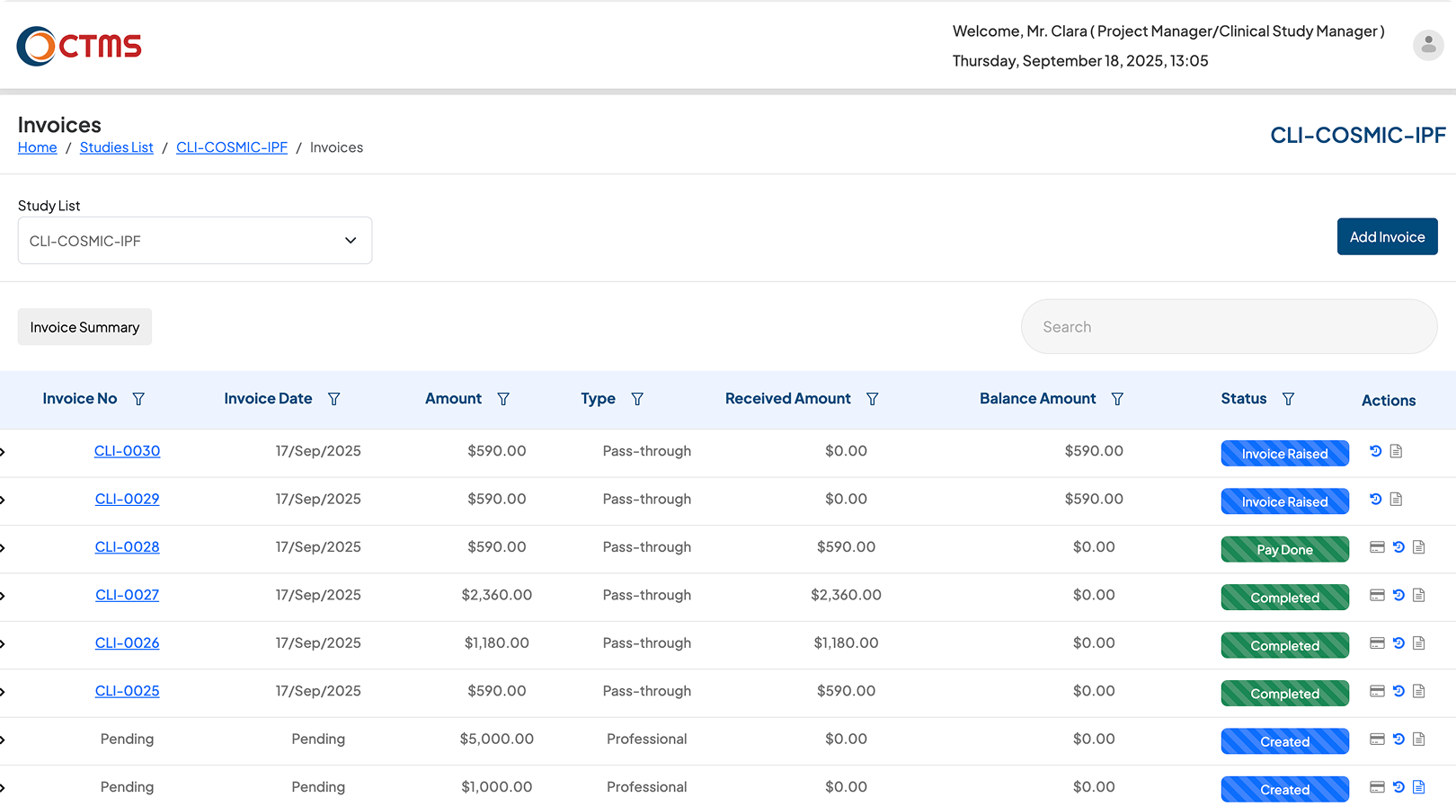Screen dimensions: 1456x806
Task: Open the document icon for CLI-0028
Action: coord(1419,547)
